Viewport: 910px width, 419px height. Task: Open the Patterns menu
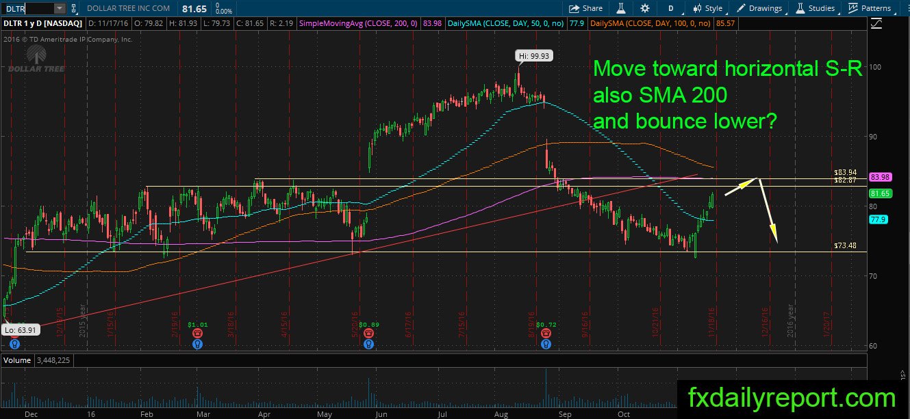(x=870, y=8)
